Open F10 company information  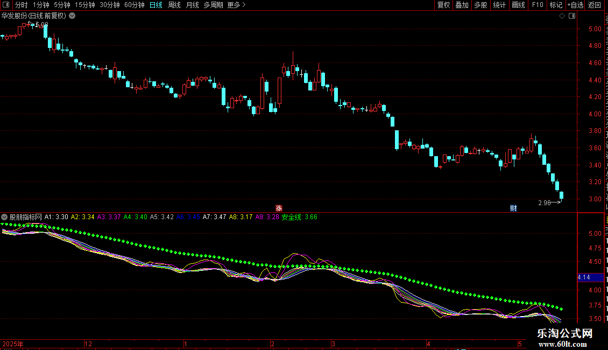click(538, 5)
